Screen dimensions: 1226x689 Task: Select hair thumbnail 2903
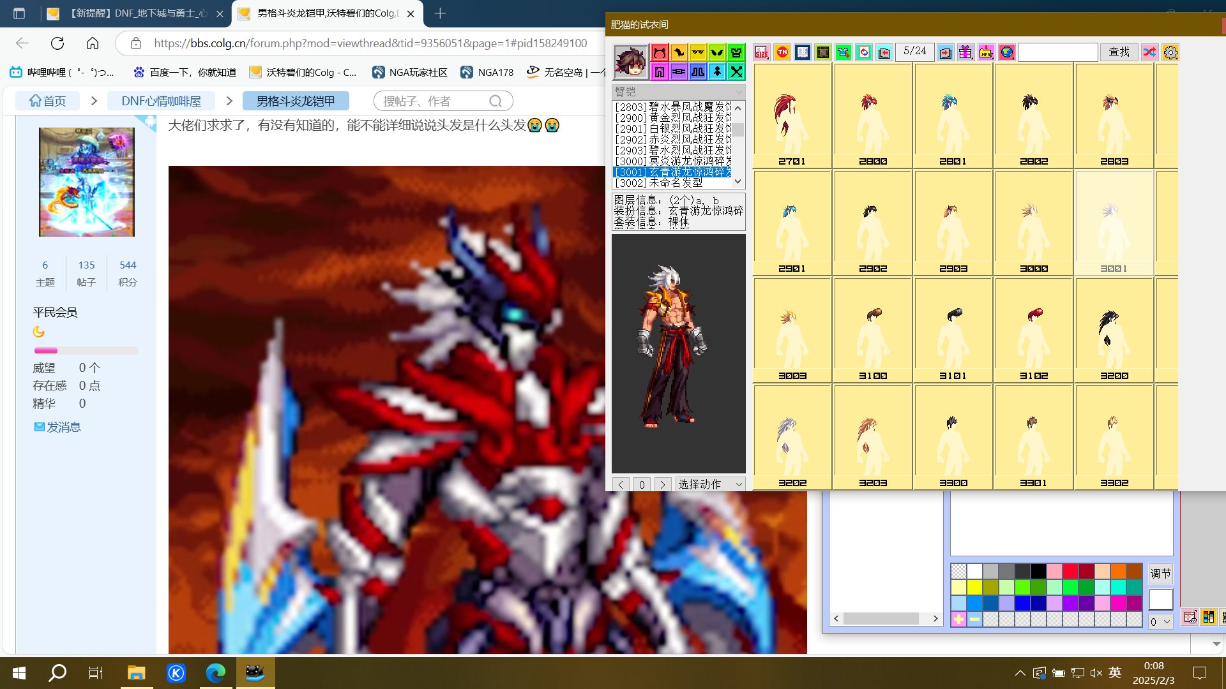(953, 223)
